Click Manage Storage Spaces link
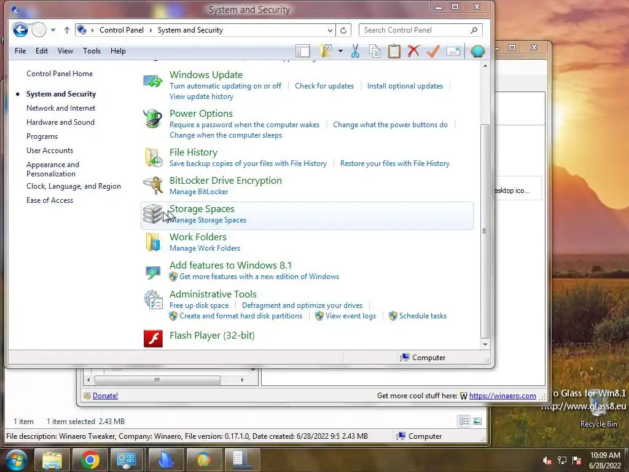629x472 pixels. click(x=208, y=220)
